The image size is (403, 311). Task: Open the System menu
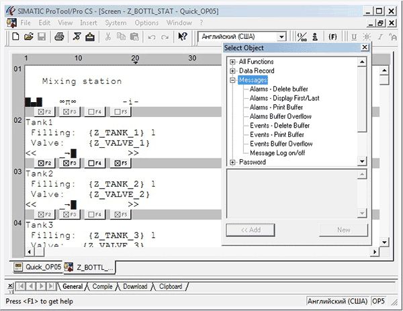coord(116,23)
